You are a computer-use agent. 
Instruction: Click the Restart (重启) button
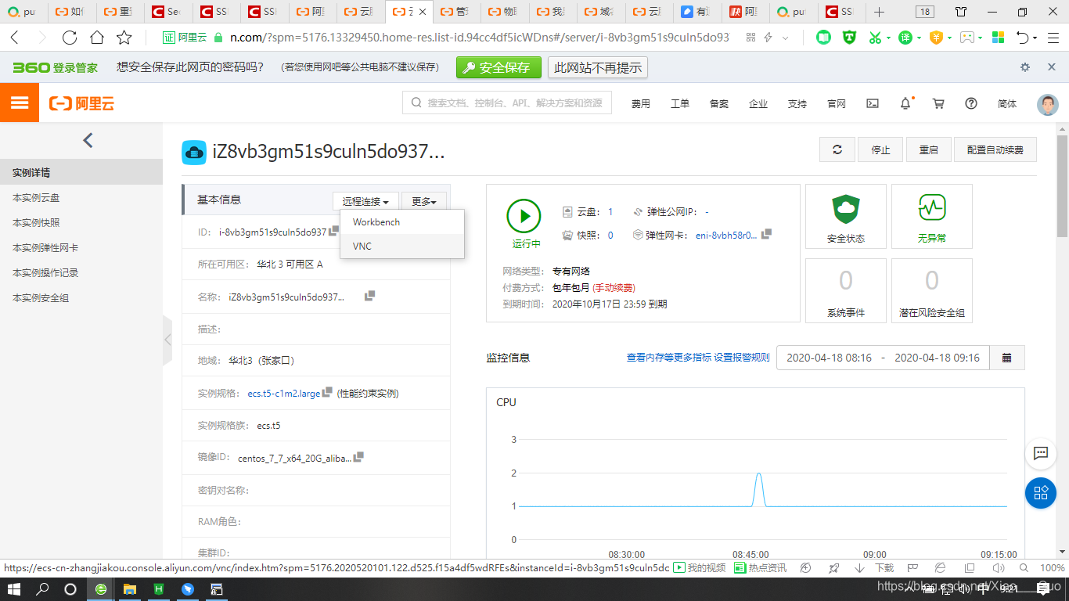(x=929, y=149)
